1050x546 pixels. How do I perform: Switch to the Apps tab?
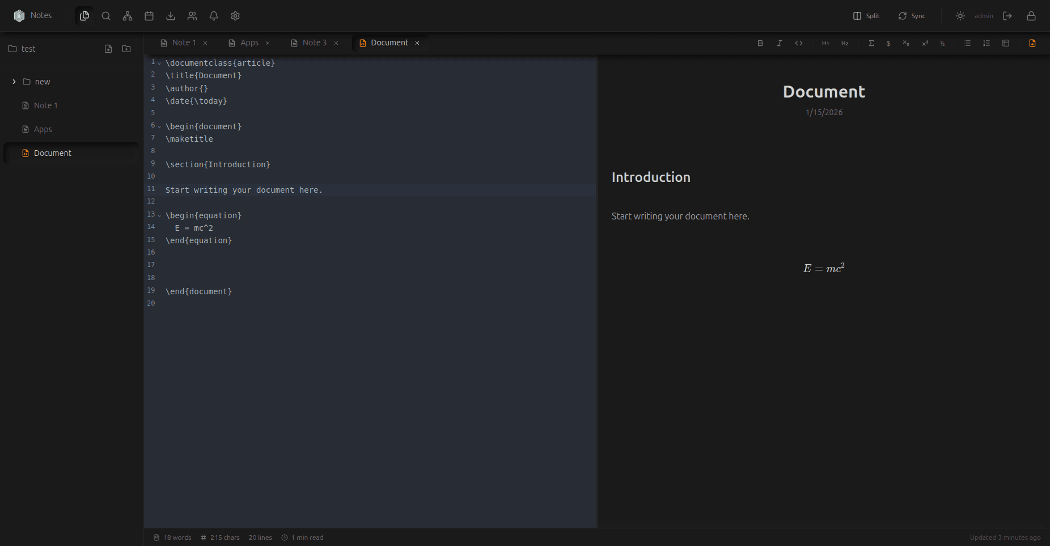(249, 43)
